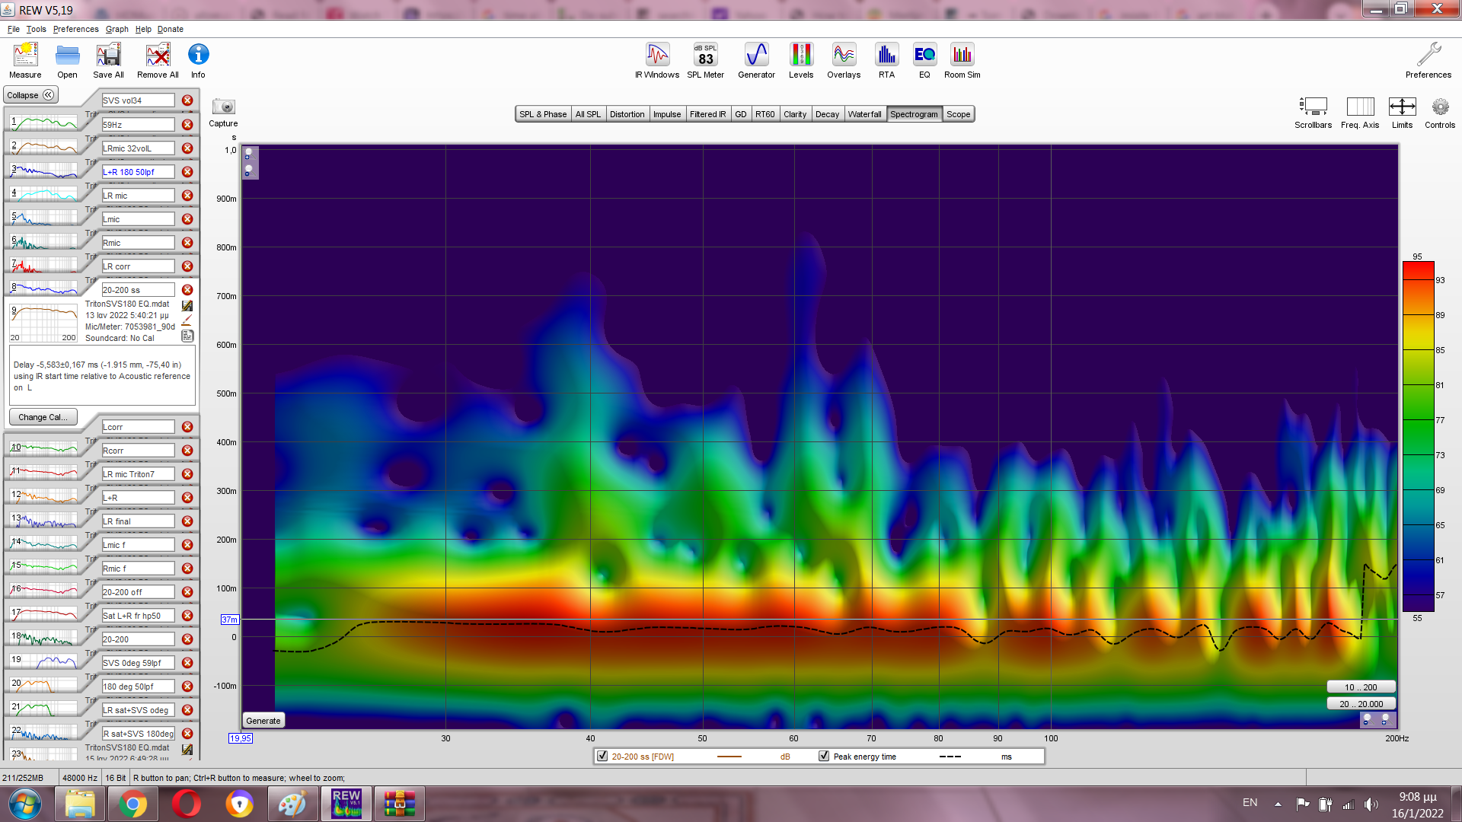
Task: Click the spectrogram color scale bar
Action: [x=1418, y=437]
